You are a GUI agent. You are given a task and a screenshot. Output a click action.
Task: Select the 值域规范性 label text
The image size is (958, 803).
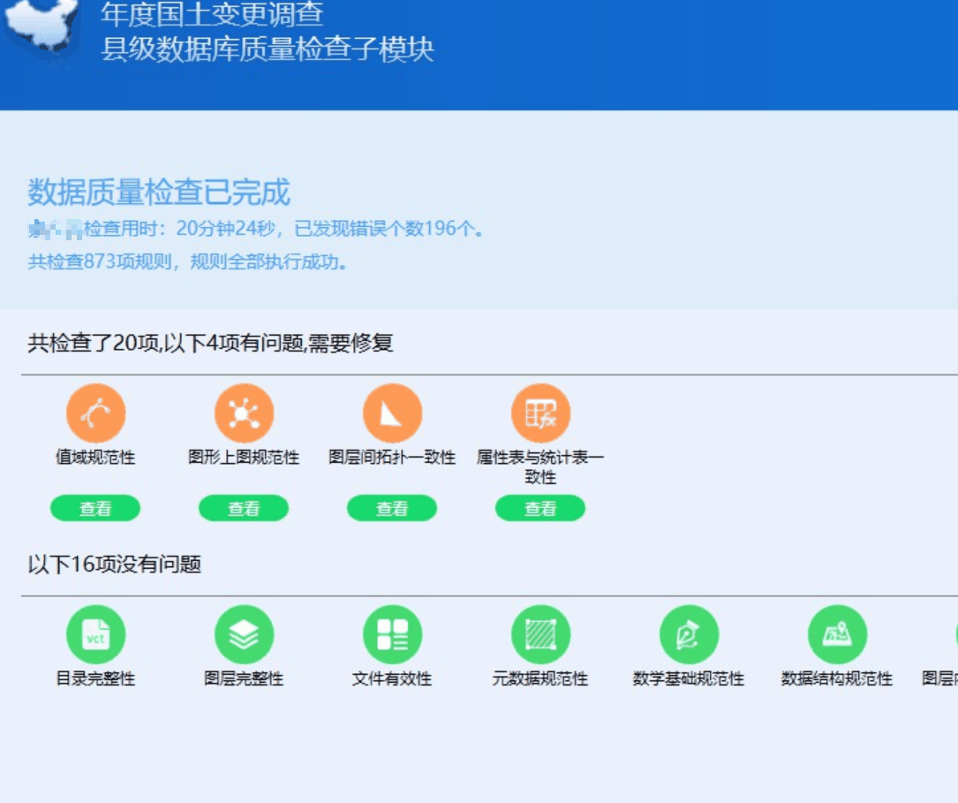[x=95, y=457]
